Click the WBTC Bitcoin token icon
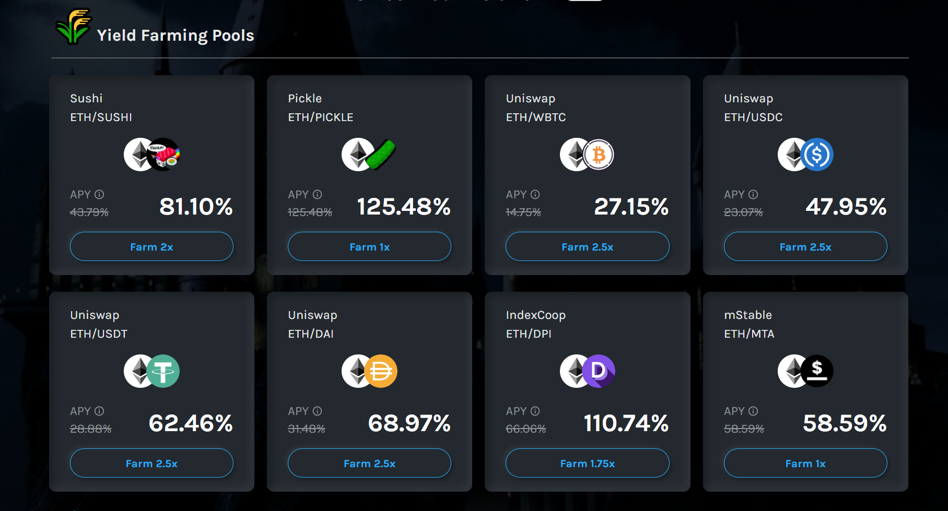The image size is (948, 511). pos(599,155)
